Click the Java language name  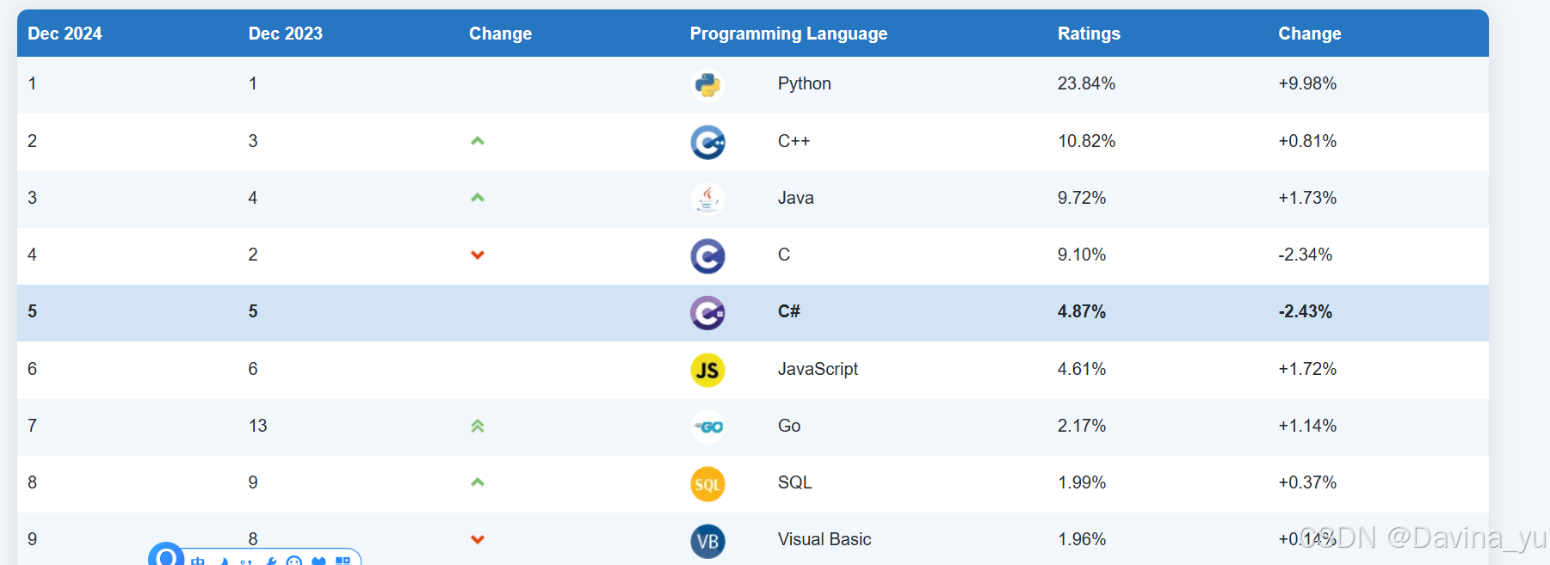795,198
